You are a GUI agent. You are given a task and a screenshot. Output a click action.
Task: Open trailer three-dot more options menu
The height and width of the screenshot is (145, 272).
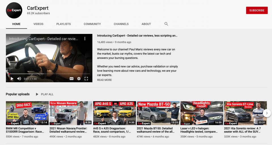pos(85,39)
